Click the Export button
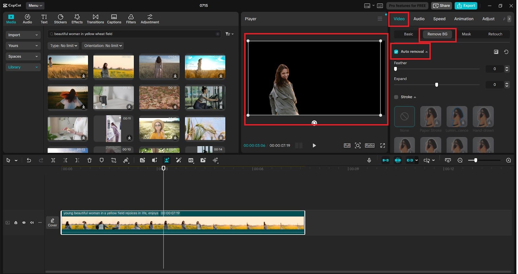 point(466,5)
